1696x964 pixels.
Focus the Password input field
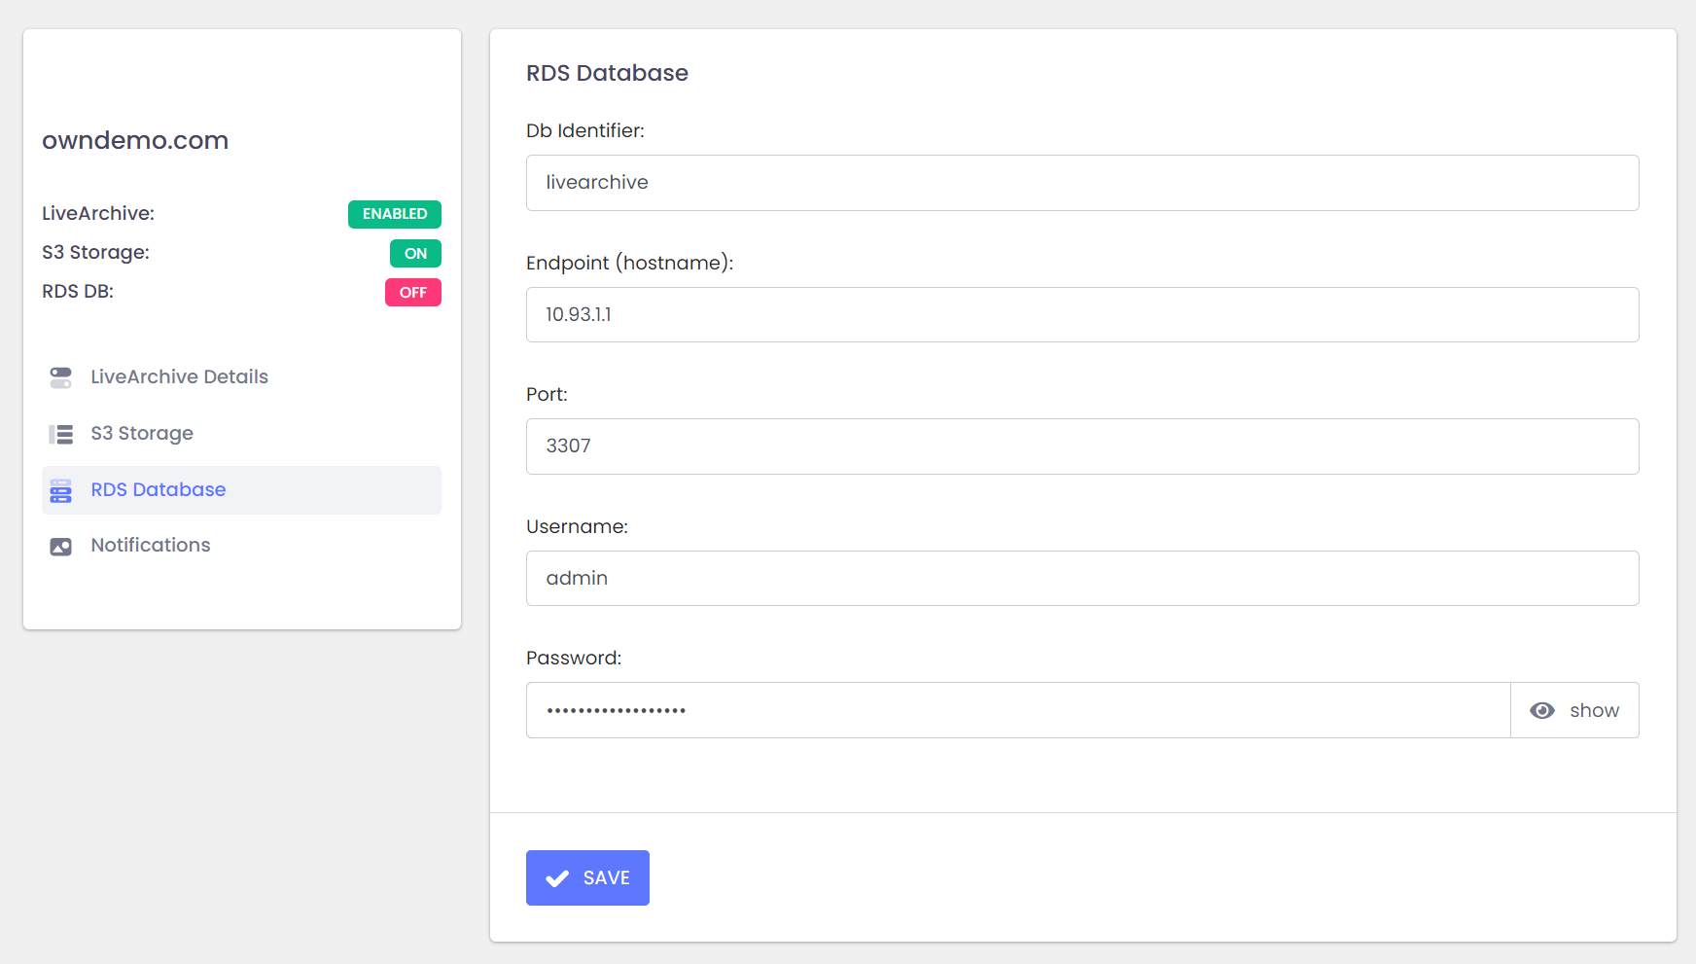coord(1017,711)
